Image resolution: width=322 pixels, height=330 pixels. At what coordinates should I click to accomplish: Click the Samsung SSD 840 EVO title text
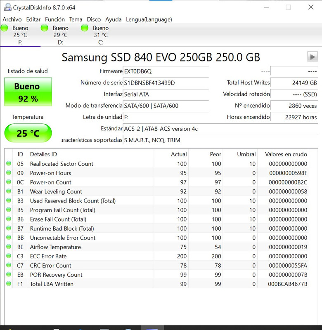pos(161,57)
